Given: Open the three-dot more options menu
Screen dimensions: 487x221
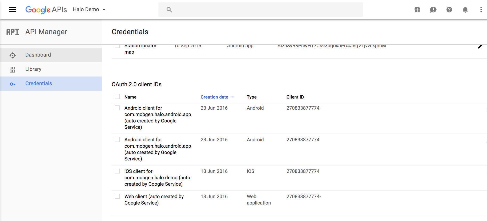Looking at the screenshot, I should tap(481, 10).
